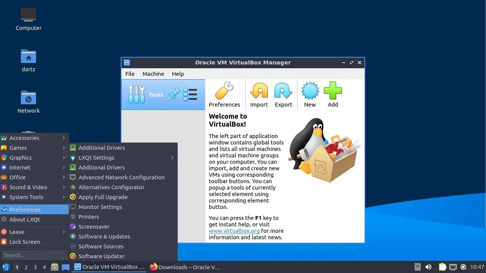Open Software Sources
486x273 pixels.
[x=123, y=246]
